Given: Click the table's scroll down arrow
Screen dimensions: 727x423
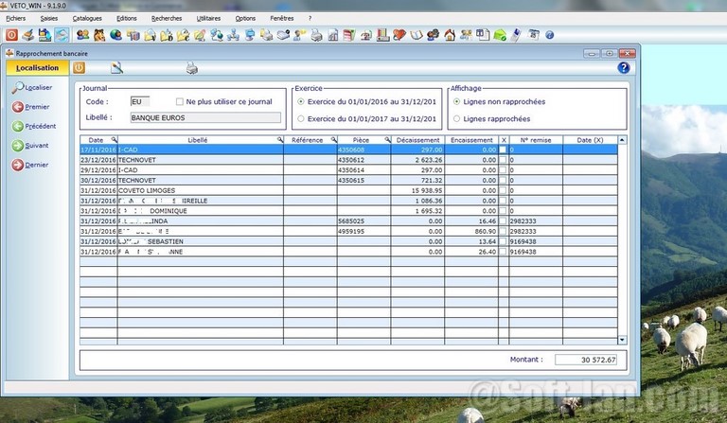Looking at the screenshot, I should [x=622, y=339].
